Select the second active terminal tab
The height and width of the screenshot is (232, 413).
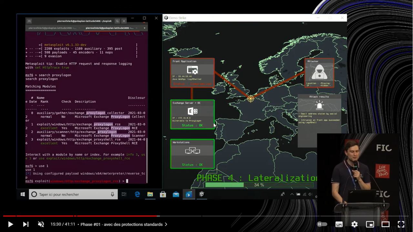[x=109, y=28]
